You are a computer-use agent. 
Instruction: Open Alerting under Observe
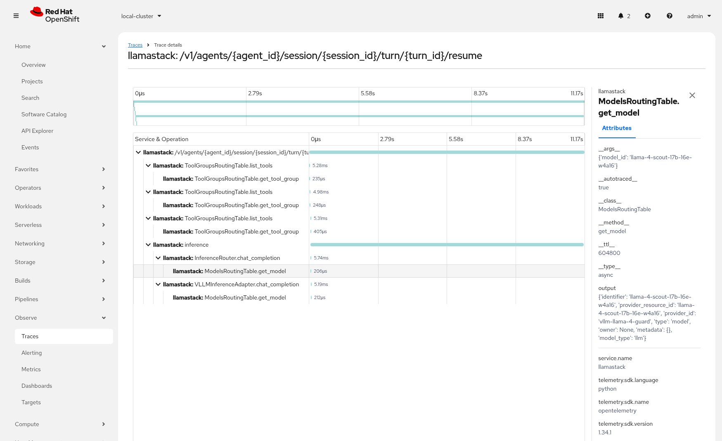32,353
